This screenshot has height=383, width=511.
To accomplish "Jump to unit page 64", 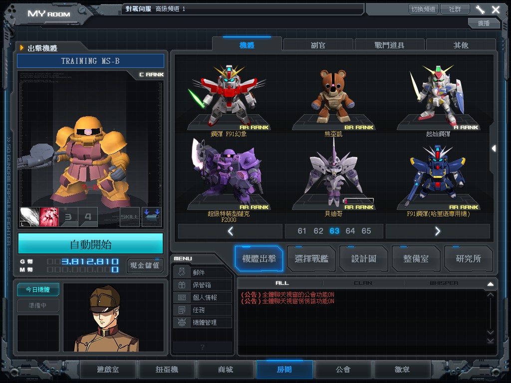I will point(350,231).
